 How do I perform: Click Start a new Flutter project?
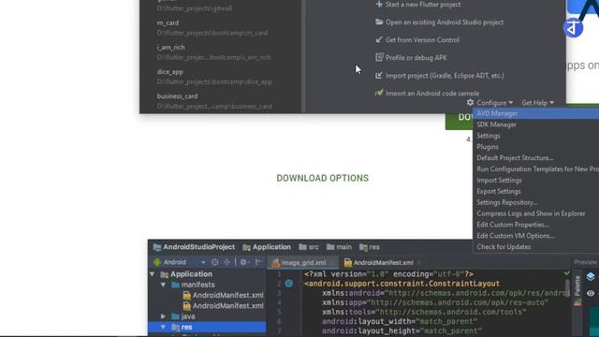coord(423,5)
